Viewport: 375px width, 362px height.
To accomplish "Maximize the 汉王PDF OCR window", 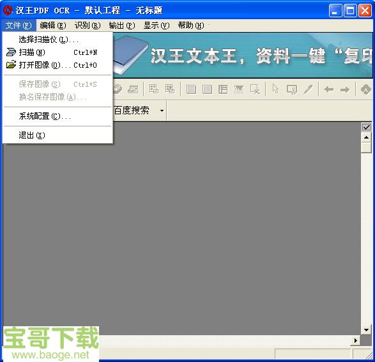I will (x=350, y=10).
